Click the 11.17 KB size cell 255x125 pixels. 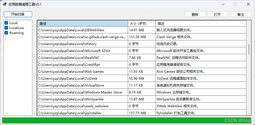142,85
